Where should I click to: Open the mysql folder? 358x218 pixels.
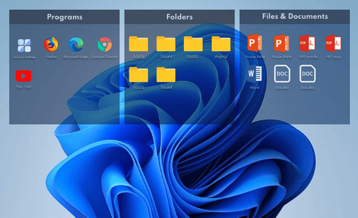(222, 44)
